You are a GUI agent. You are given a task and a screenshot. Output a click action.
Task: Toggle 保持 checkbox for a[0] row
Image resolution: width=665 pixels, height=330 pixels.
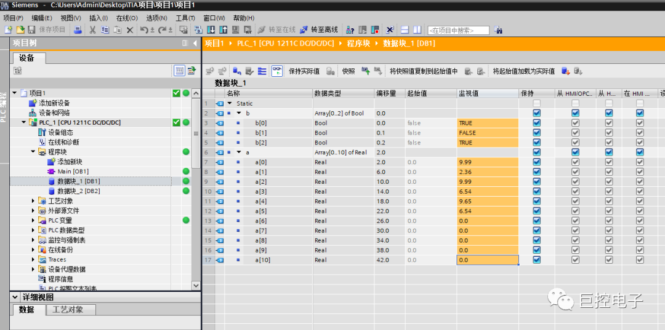pyautogui.click(x=537, y=162)
